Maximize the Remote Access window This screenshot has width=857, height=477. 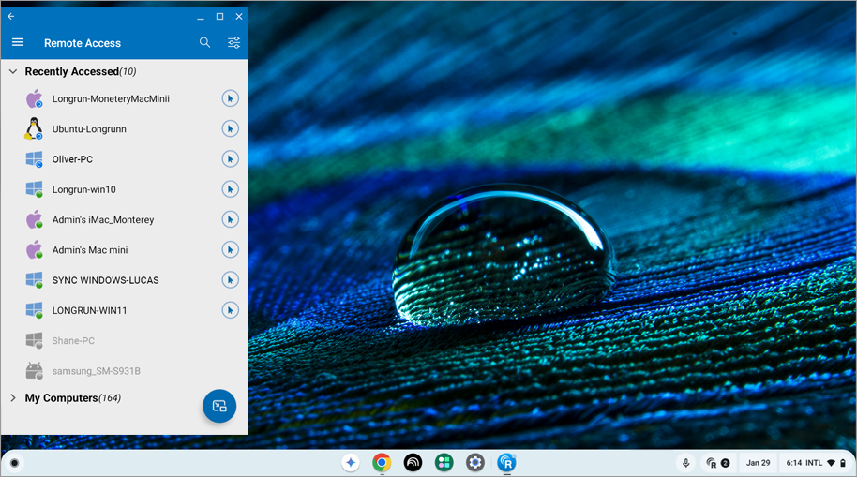point(219,16)
